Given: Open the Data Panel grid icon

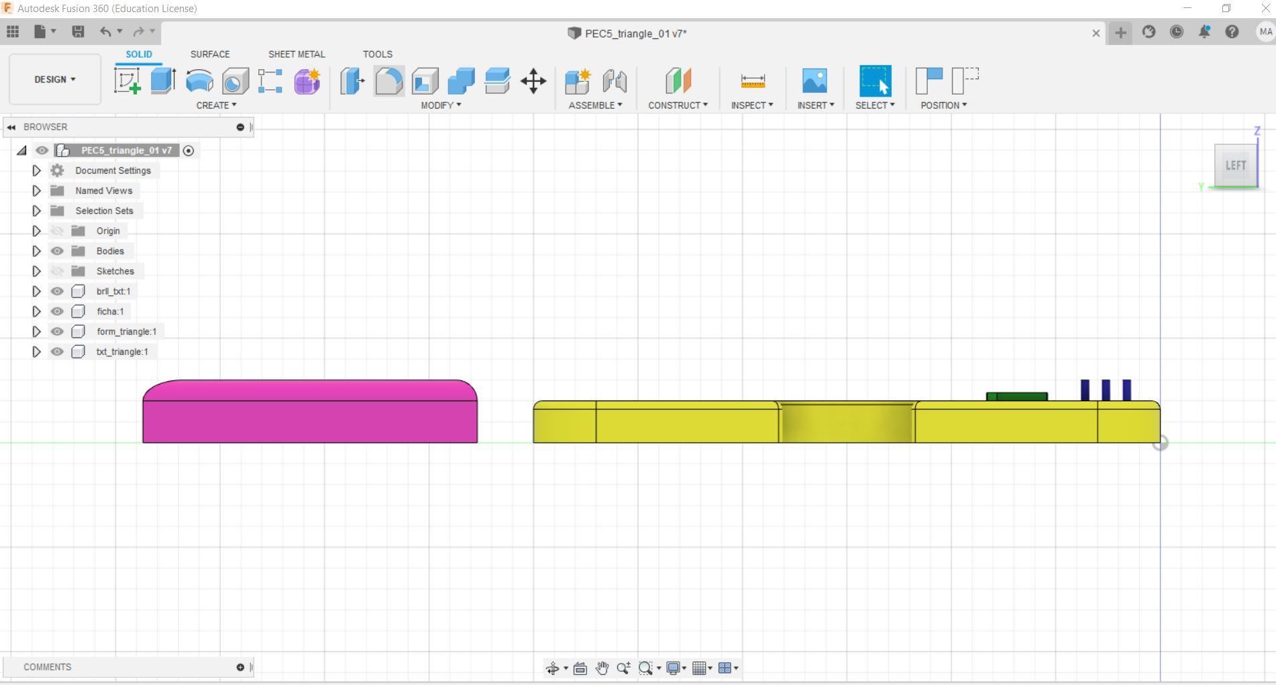Looking at the screenshot, I should (x=13, y=32).
